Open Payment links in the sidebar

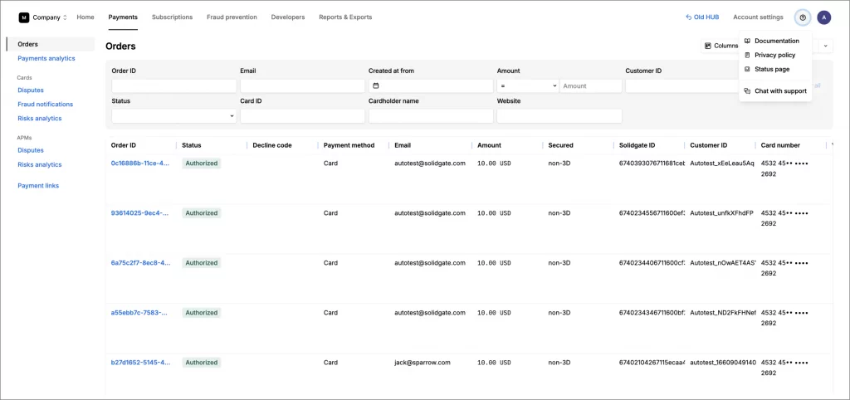pyautogui.click(x=38, y=185)
